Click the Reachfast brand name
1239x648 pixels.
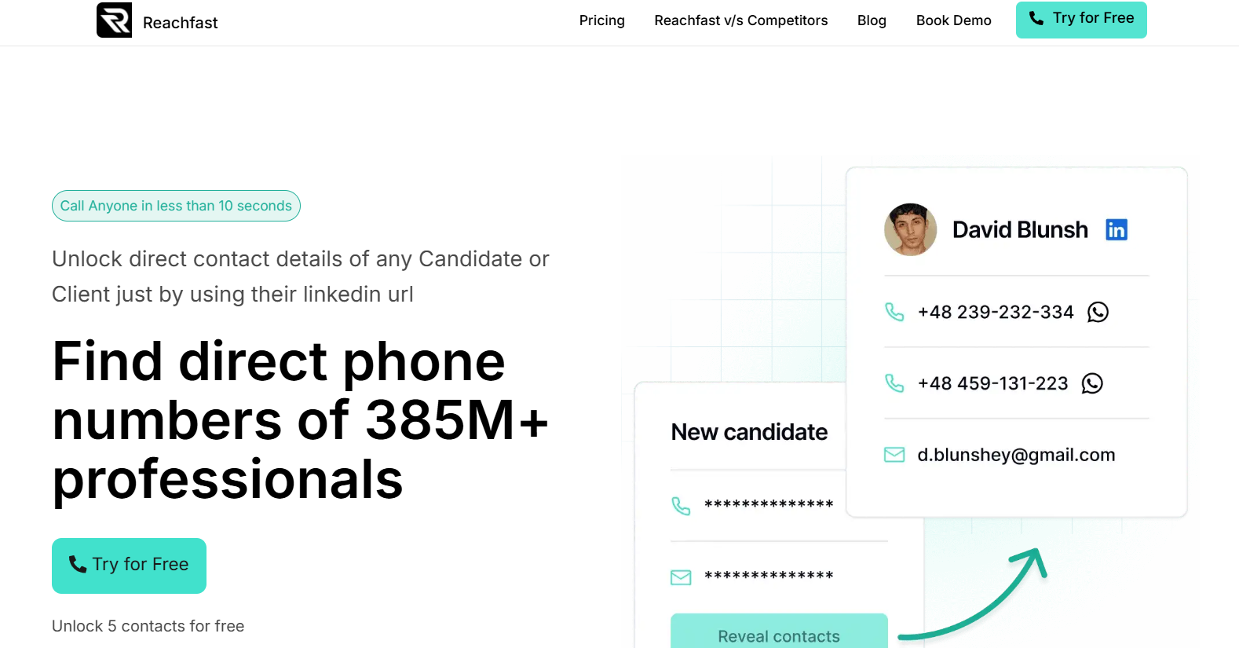[181, 23]
